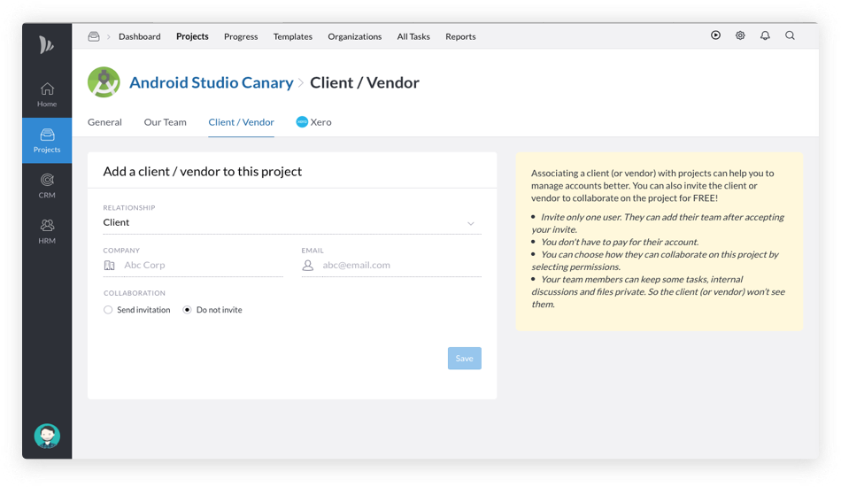Image resolution: width=841 pixels, height=487 pixels.
Task: Open All Tasks in top navigation
Action: [x=413, y=36]
